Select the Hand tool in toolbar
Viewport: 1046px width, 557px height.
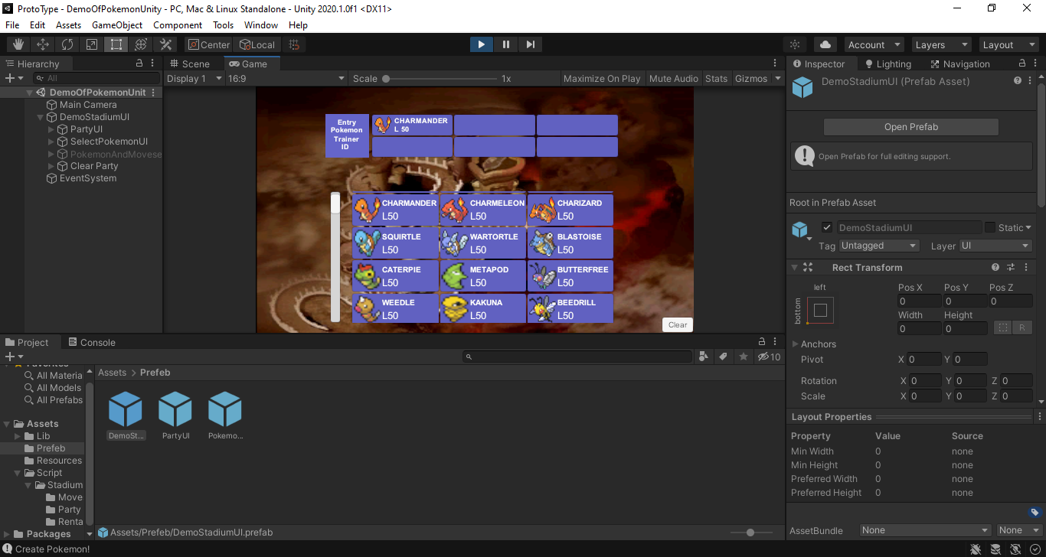click(18, 44)
